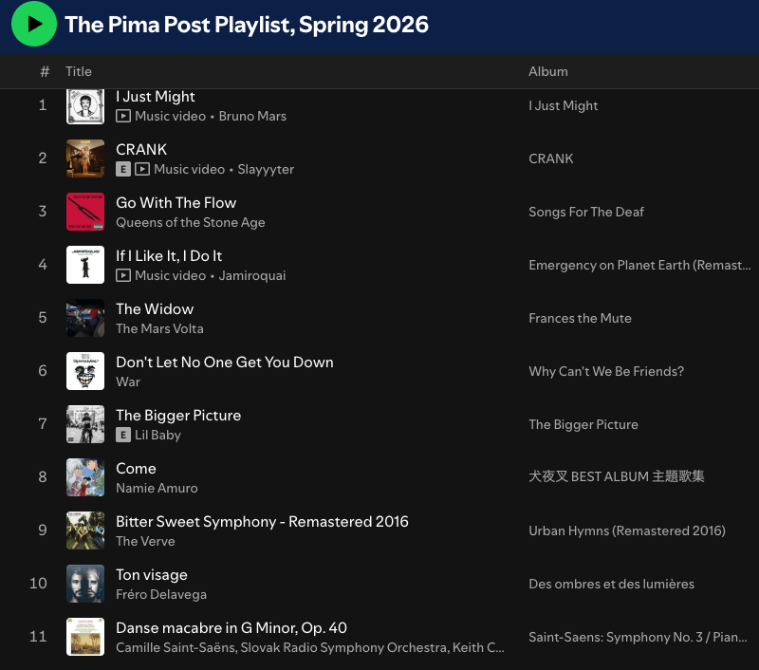This screenshot has width=759, height=670.
Task: Click the music video icon beside Bruno Mars
Action: pos(123,116)
